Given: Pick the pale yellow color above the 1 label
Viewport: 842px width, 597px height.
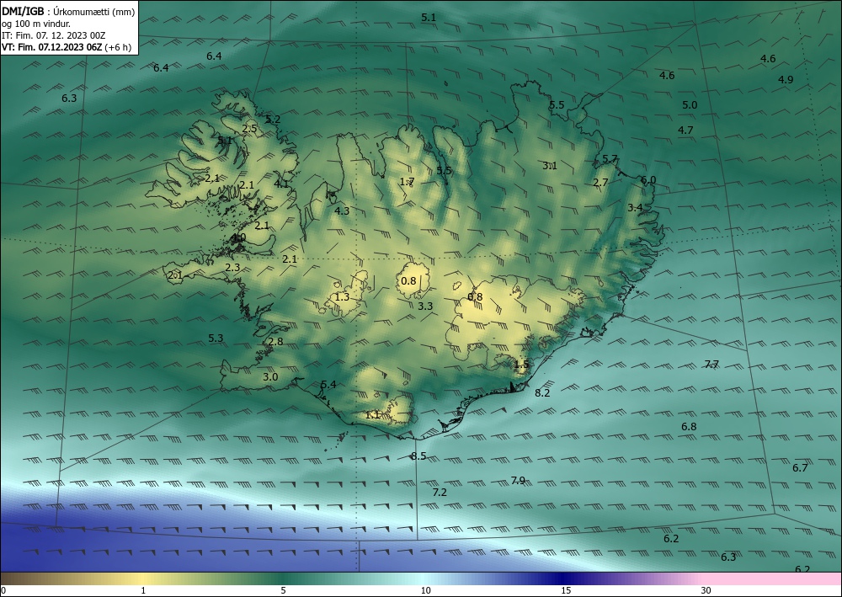Looking at the screenshot, I should click(x=143, y=578).
